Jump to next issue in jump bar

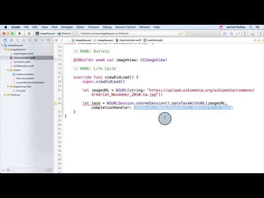pos(262,40)
